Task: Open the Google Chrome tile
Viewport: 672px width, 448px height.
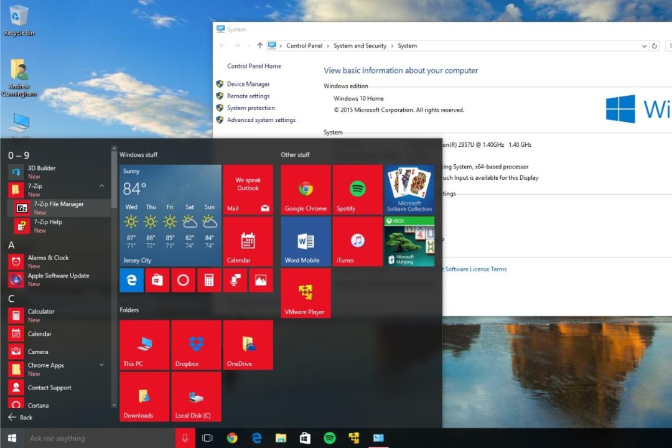Action: pyautogui.click(x=306, y=190)
